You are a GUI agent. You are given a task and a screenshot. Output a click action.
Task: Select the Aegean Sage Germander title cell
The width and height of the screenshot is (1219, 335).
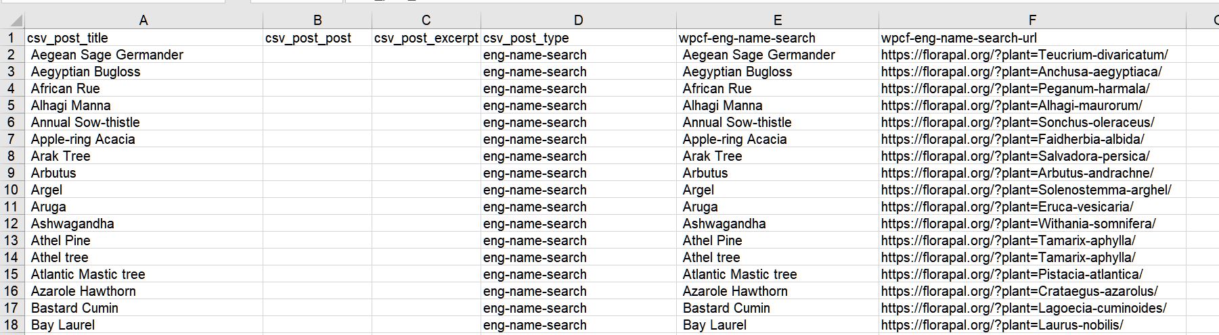pyautogui.click(x=143, y=55)
